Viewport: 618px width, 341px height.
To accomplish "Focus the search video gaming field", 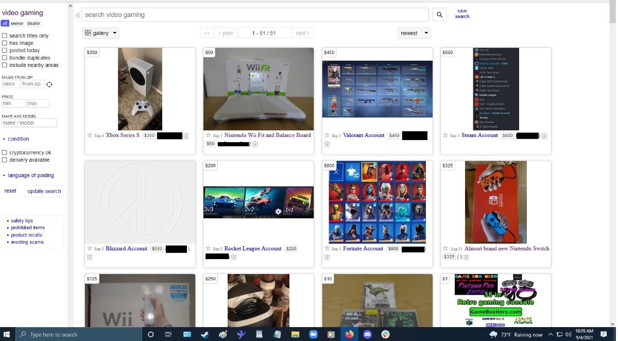I will (x=255, y=15).
